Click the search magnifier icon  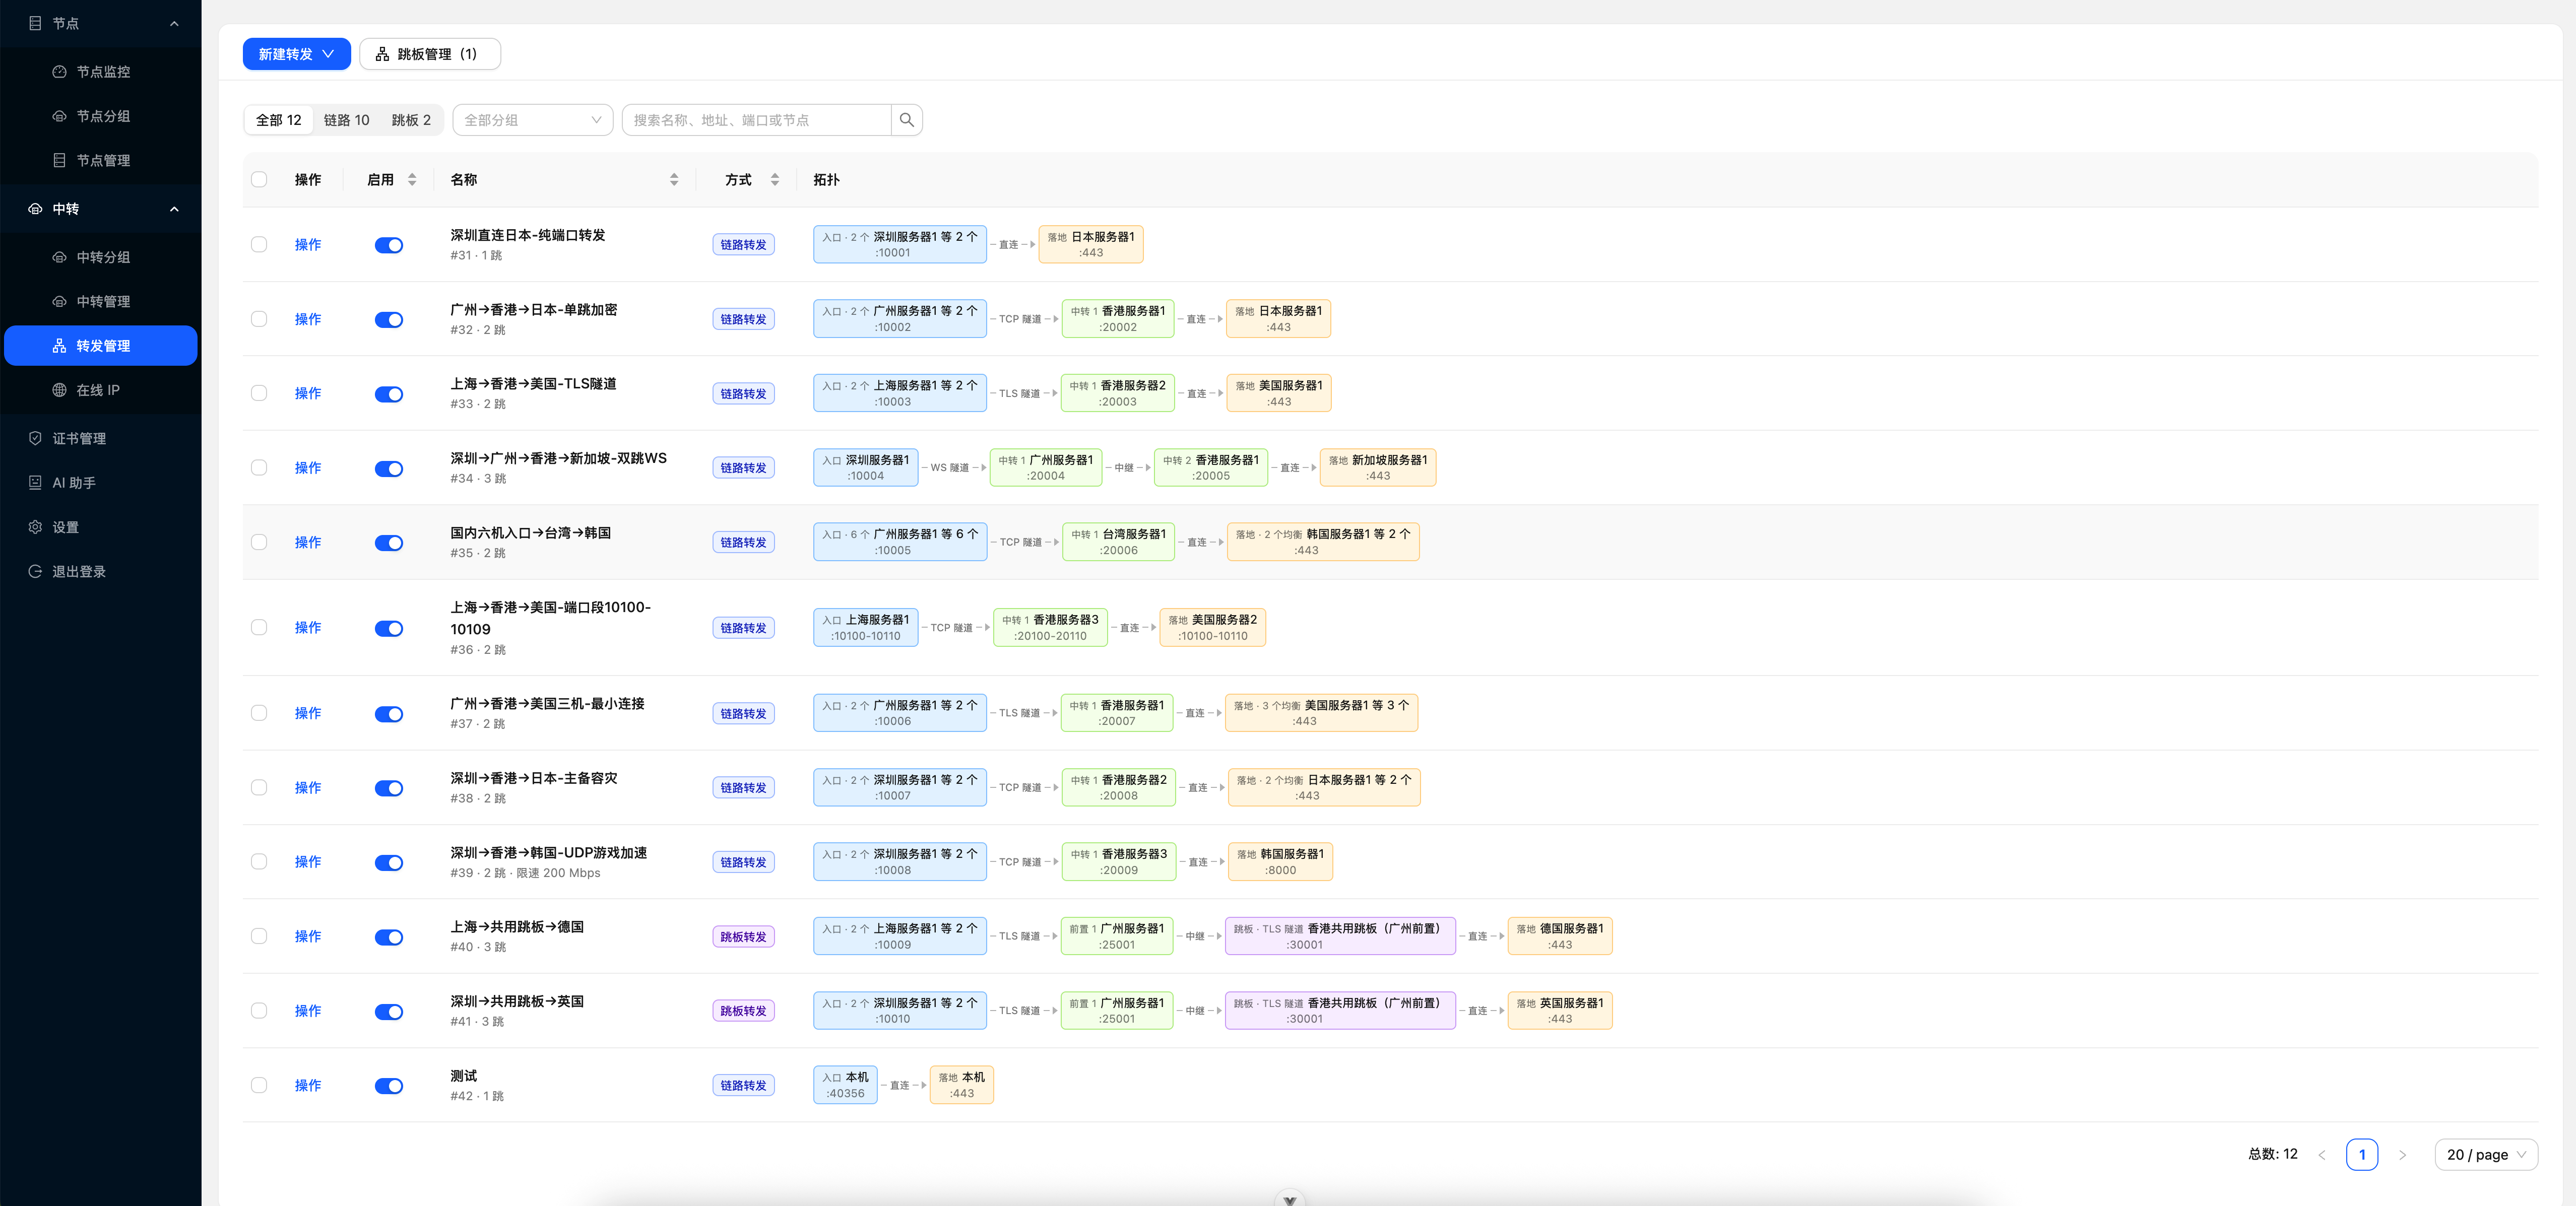pyautogui.click(x=906, y=120)
